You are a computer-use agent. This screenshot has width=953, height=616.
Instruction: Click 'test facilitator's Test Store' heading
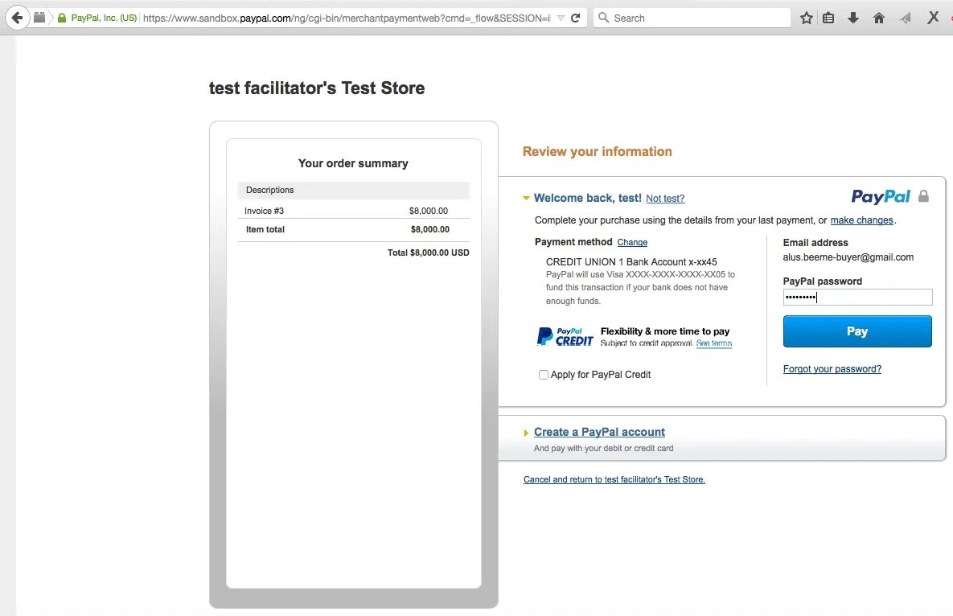(317, 88)
